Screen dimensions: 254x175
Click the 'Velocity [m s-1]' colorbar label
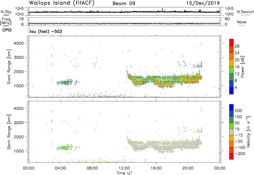pyautogui.click(x=248, y=132)
